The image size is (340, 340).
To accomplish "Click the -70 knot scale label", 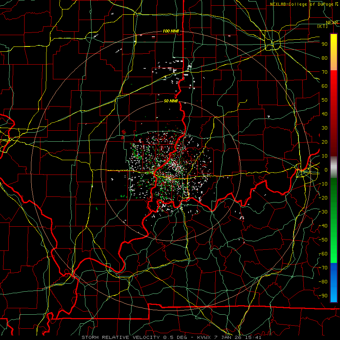I will (x=323, y=268).
